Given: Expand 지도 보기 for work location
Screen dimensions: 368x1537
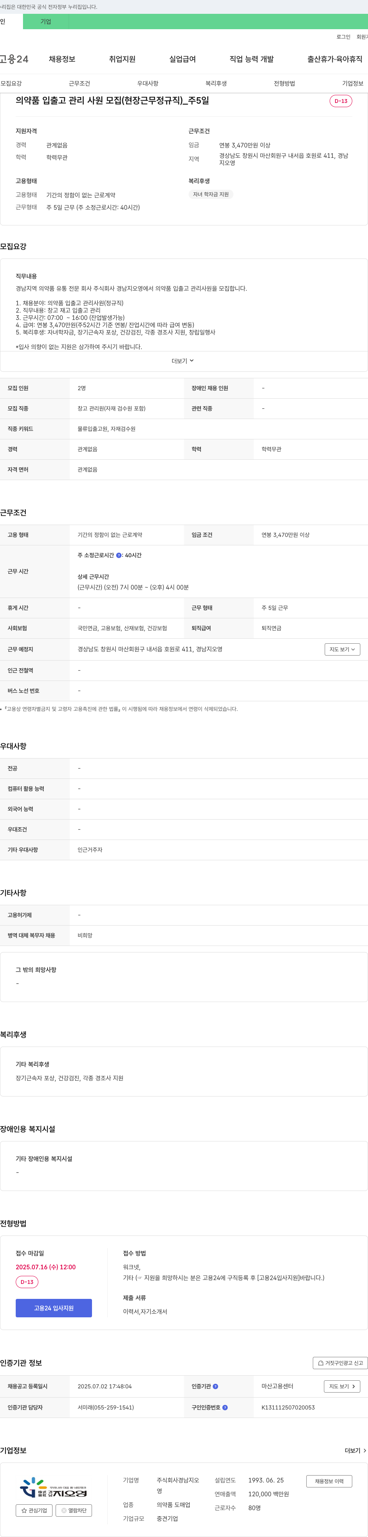Looking at the screenshot, I should [342, 649].
